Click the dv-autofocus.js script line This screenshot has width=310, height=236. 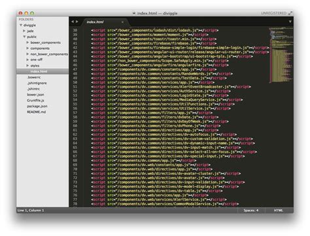point(164,134)
